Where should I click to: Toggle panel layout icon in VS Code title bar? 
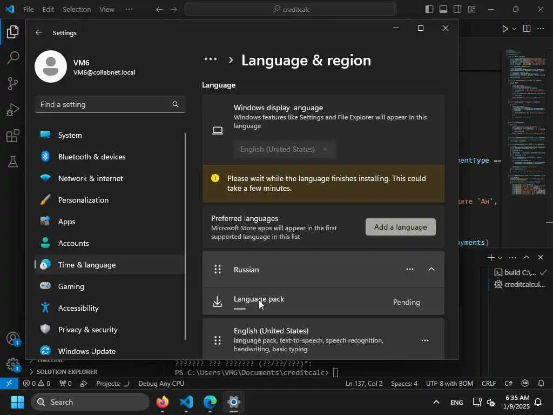tap(443, 9)
